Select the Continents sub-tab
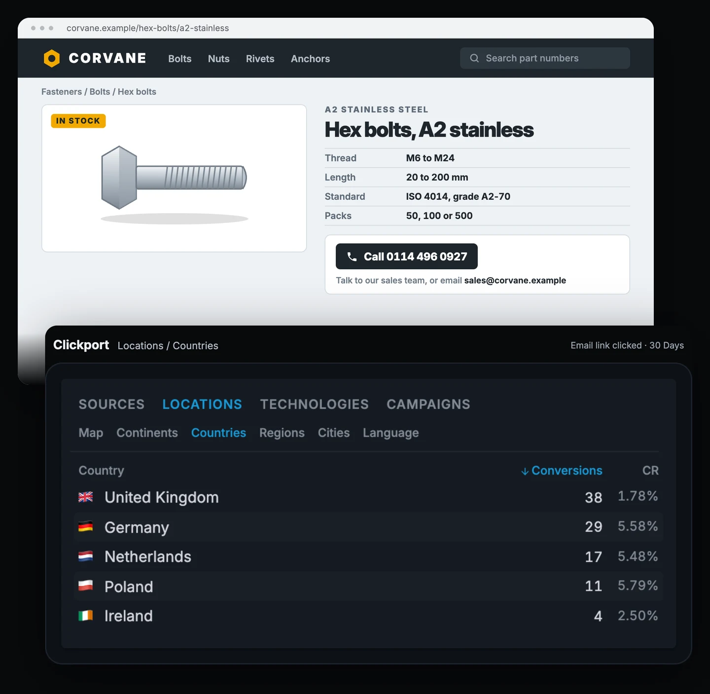 [x=147, y=433]
